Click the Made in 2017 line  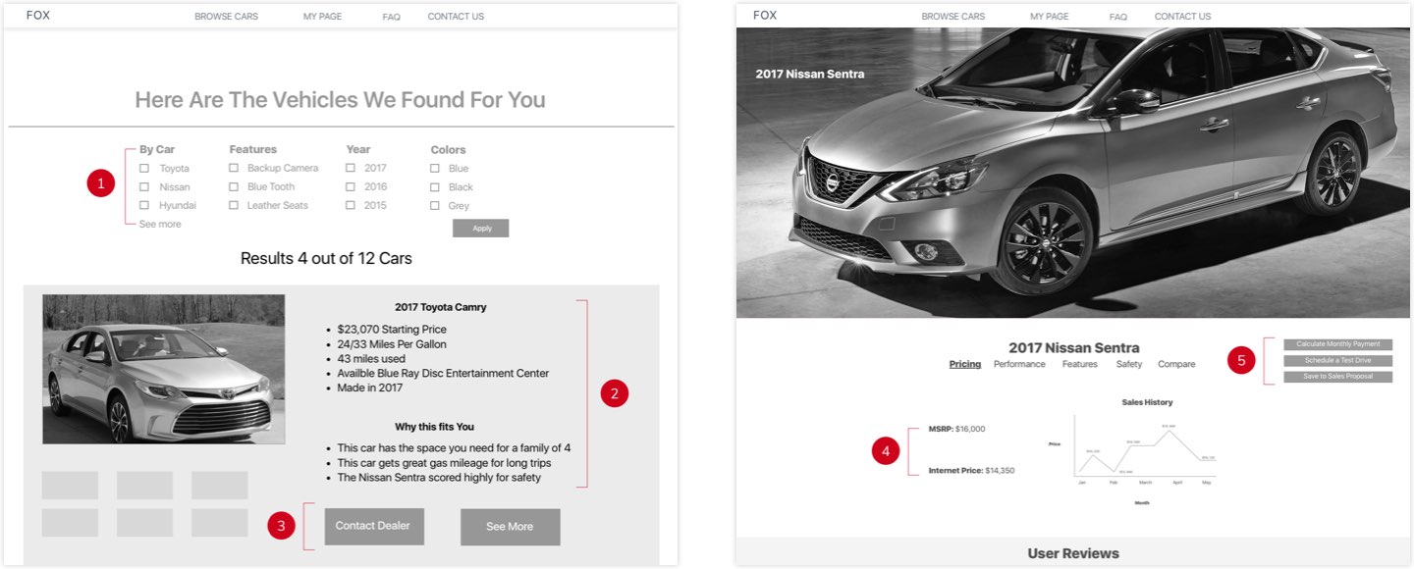tap(370, 388)
